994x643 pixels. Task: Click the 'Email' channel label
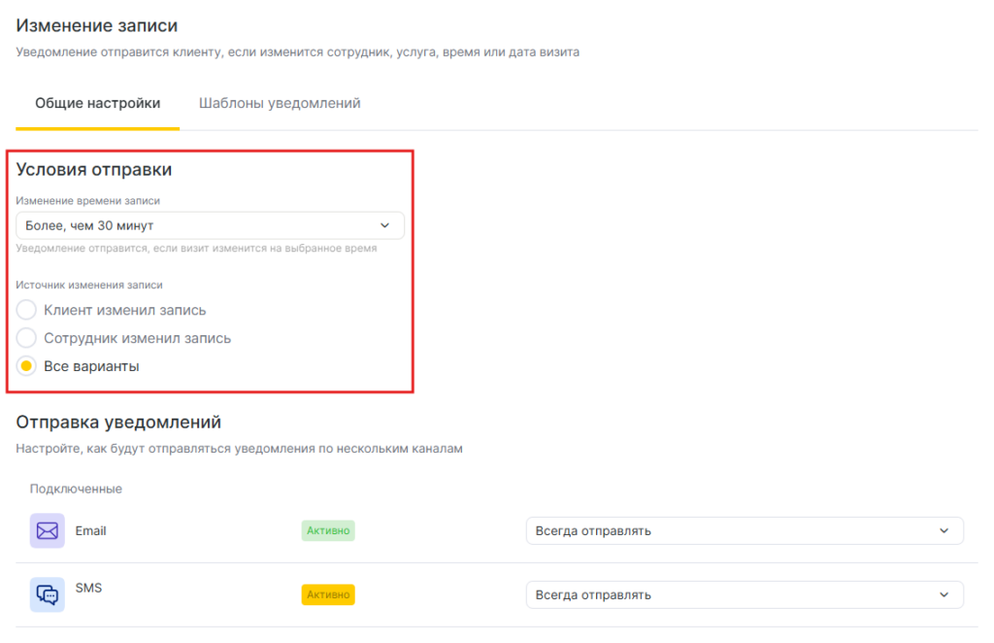[91, 531]
